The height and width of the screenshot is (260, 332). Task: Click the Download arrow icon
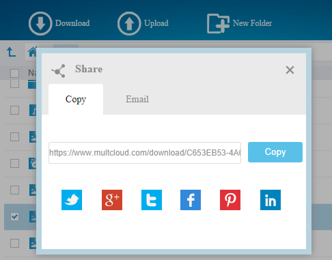coord(40,23)
